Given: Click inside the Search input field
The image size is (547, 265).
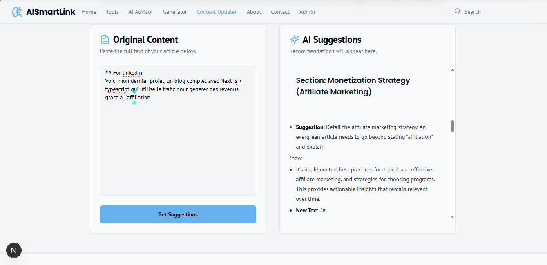Looking at the screenshot, I should click(496, 12).
